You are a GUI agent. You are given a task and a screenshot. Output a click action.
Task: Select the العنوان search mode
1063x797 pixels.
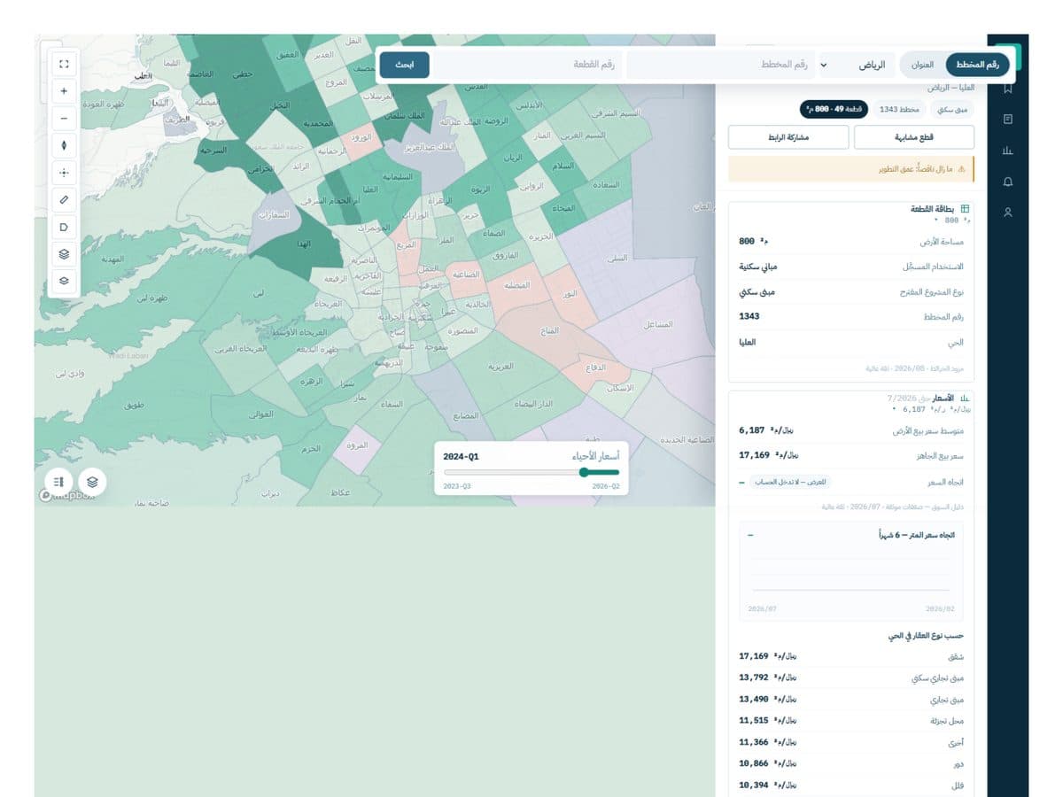(922, 65)
